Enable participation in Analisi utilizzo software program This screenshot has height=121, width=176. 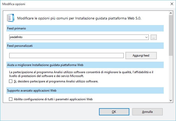[11, 81]
